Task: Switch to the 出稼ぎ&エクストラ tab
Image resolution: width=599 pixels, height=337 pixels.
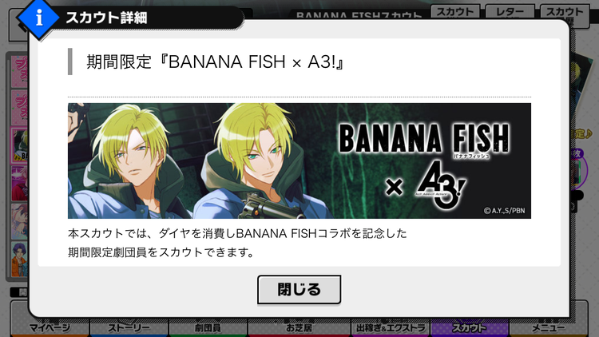Action: click(x=391, y=327)
